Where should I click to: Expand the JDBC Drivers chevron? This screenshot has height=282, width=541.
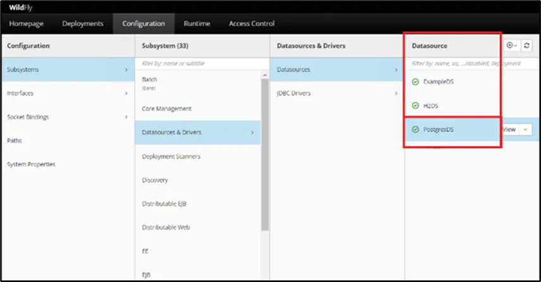click(x=396, y=93)
